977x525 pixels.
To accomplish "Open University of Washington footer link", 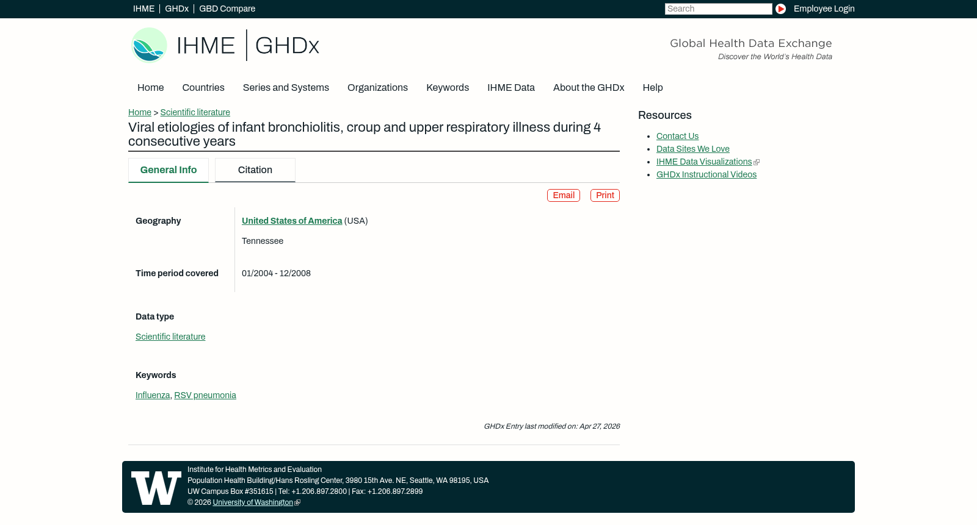I will 253,503.
